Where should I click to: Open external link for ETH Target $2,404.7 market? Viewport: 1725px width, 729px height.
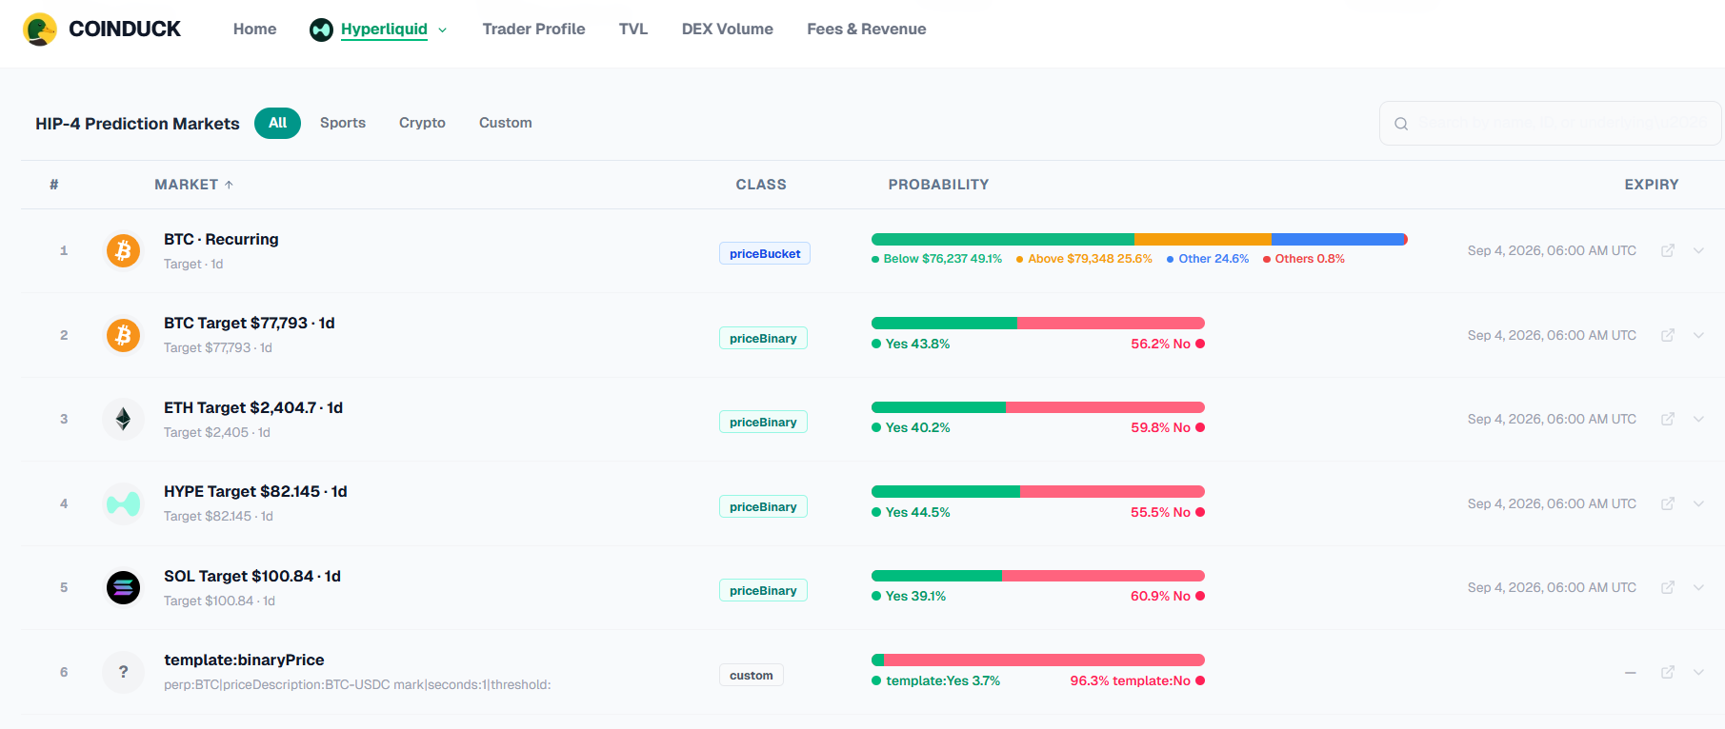tap(1668, 419)
